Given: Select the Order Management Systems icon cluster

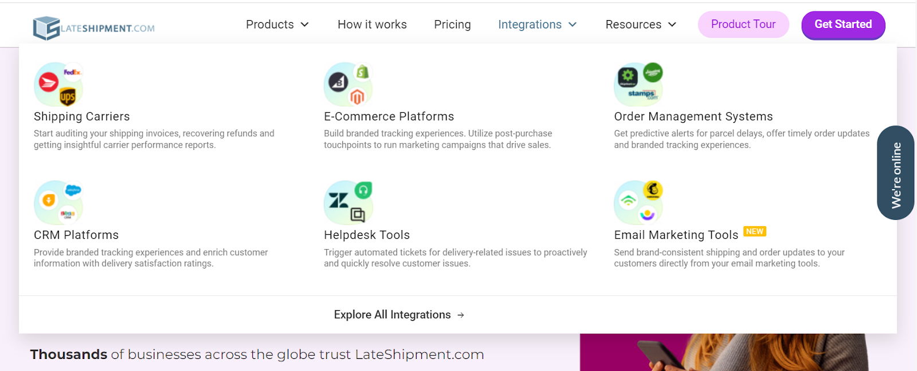Looking at the screenshot, I should point(638,84).
